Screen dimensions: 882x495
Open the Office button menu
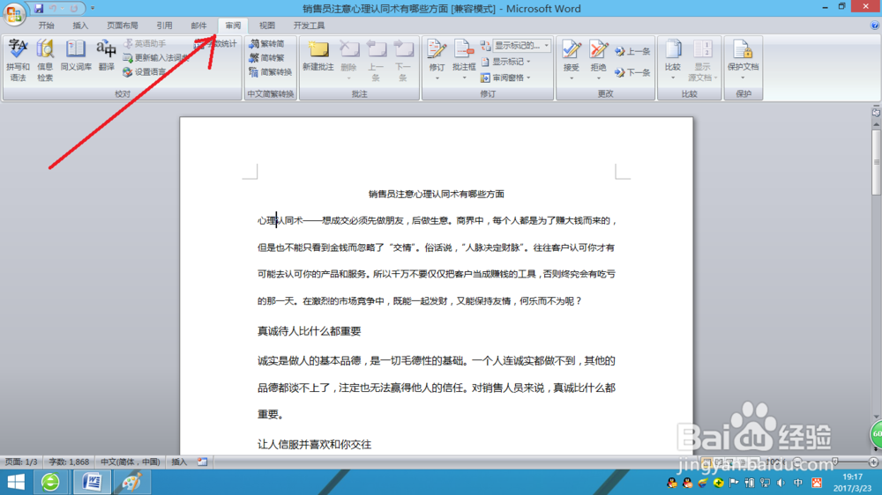click(x=14, y=13)
